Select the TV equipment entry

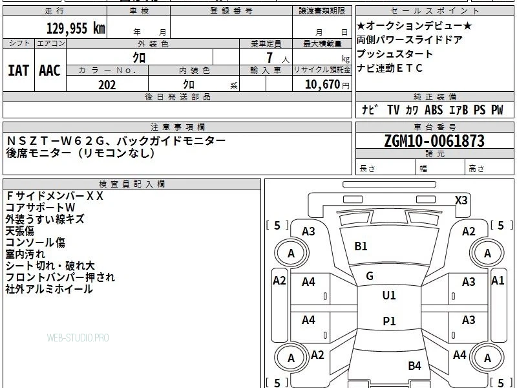(x=394, y=110)
